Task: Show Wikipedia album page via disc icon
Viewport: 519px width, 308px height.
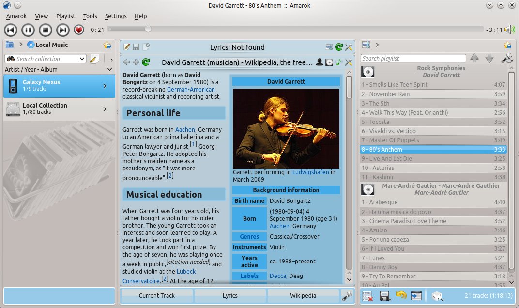Action: 329,62
